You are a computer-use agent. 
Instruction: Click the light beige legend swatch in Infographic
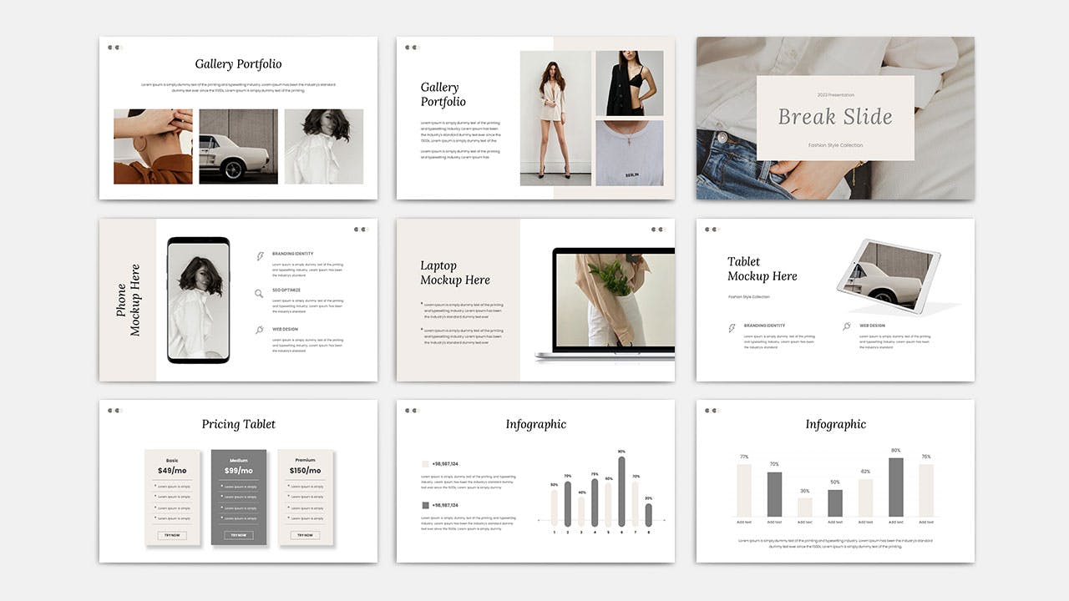point(425,463)
